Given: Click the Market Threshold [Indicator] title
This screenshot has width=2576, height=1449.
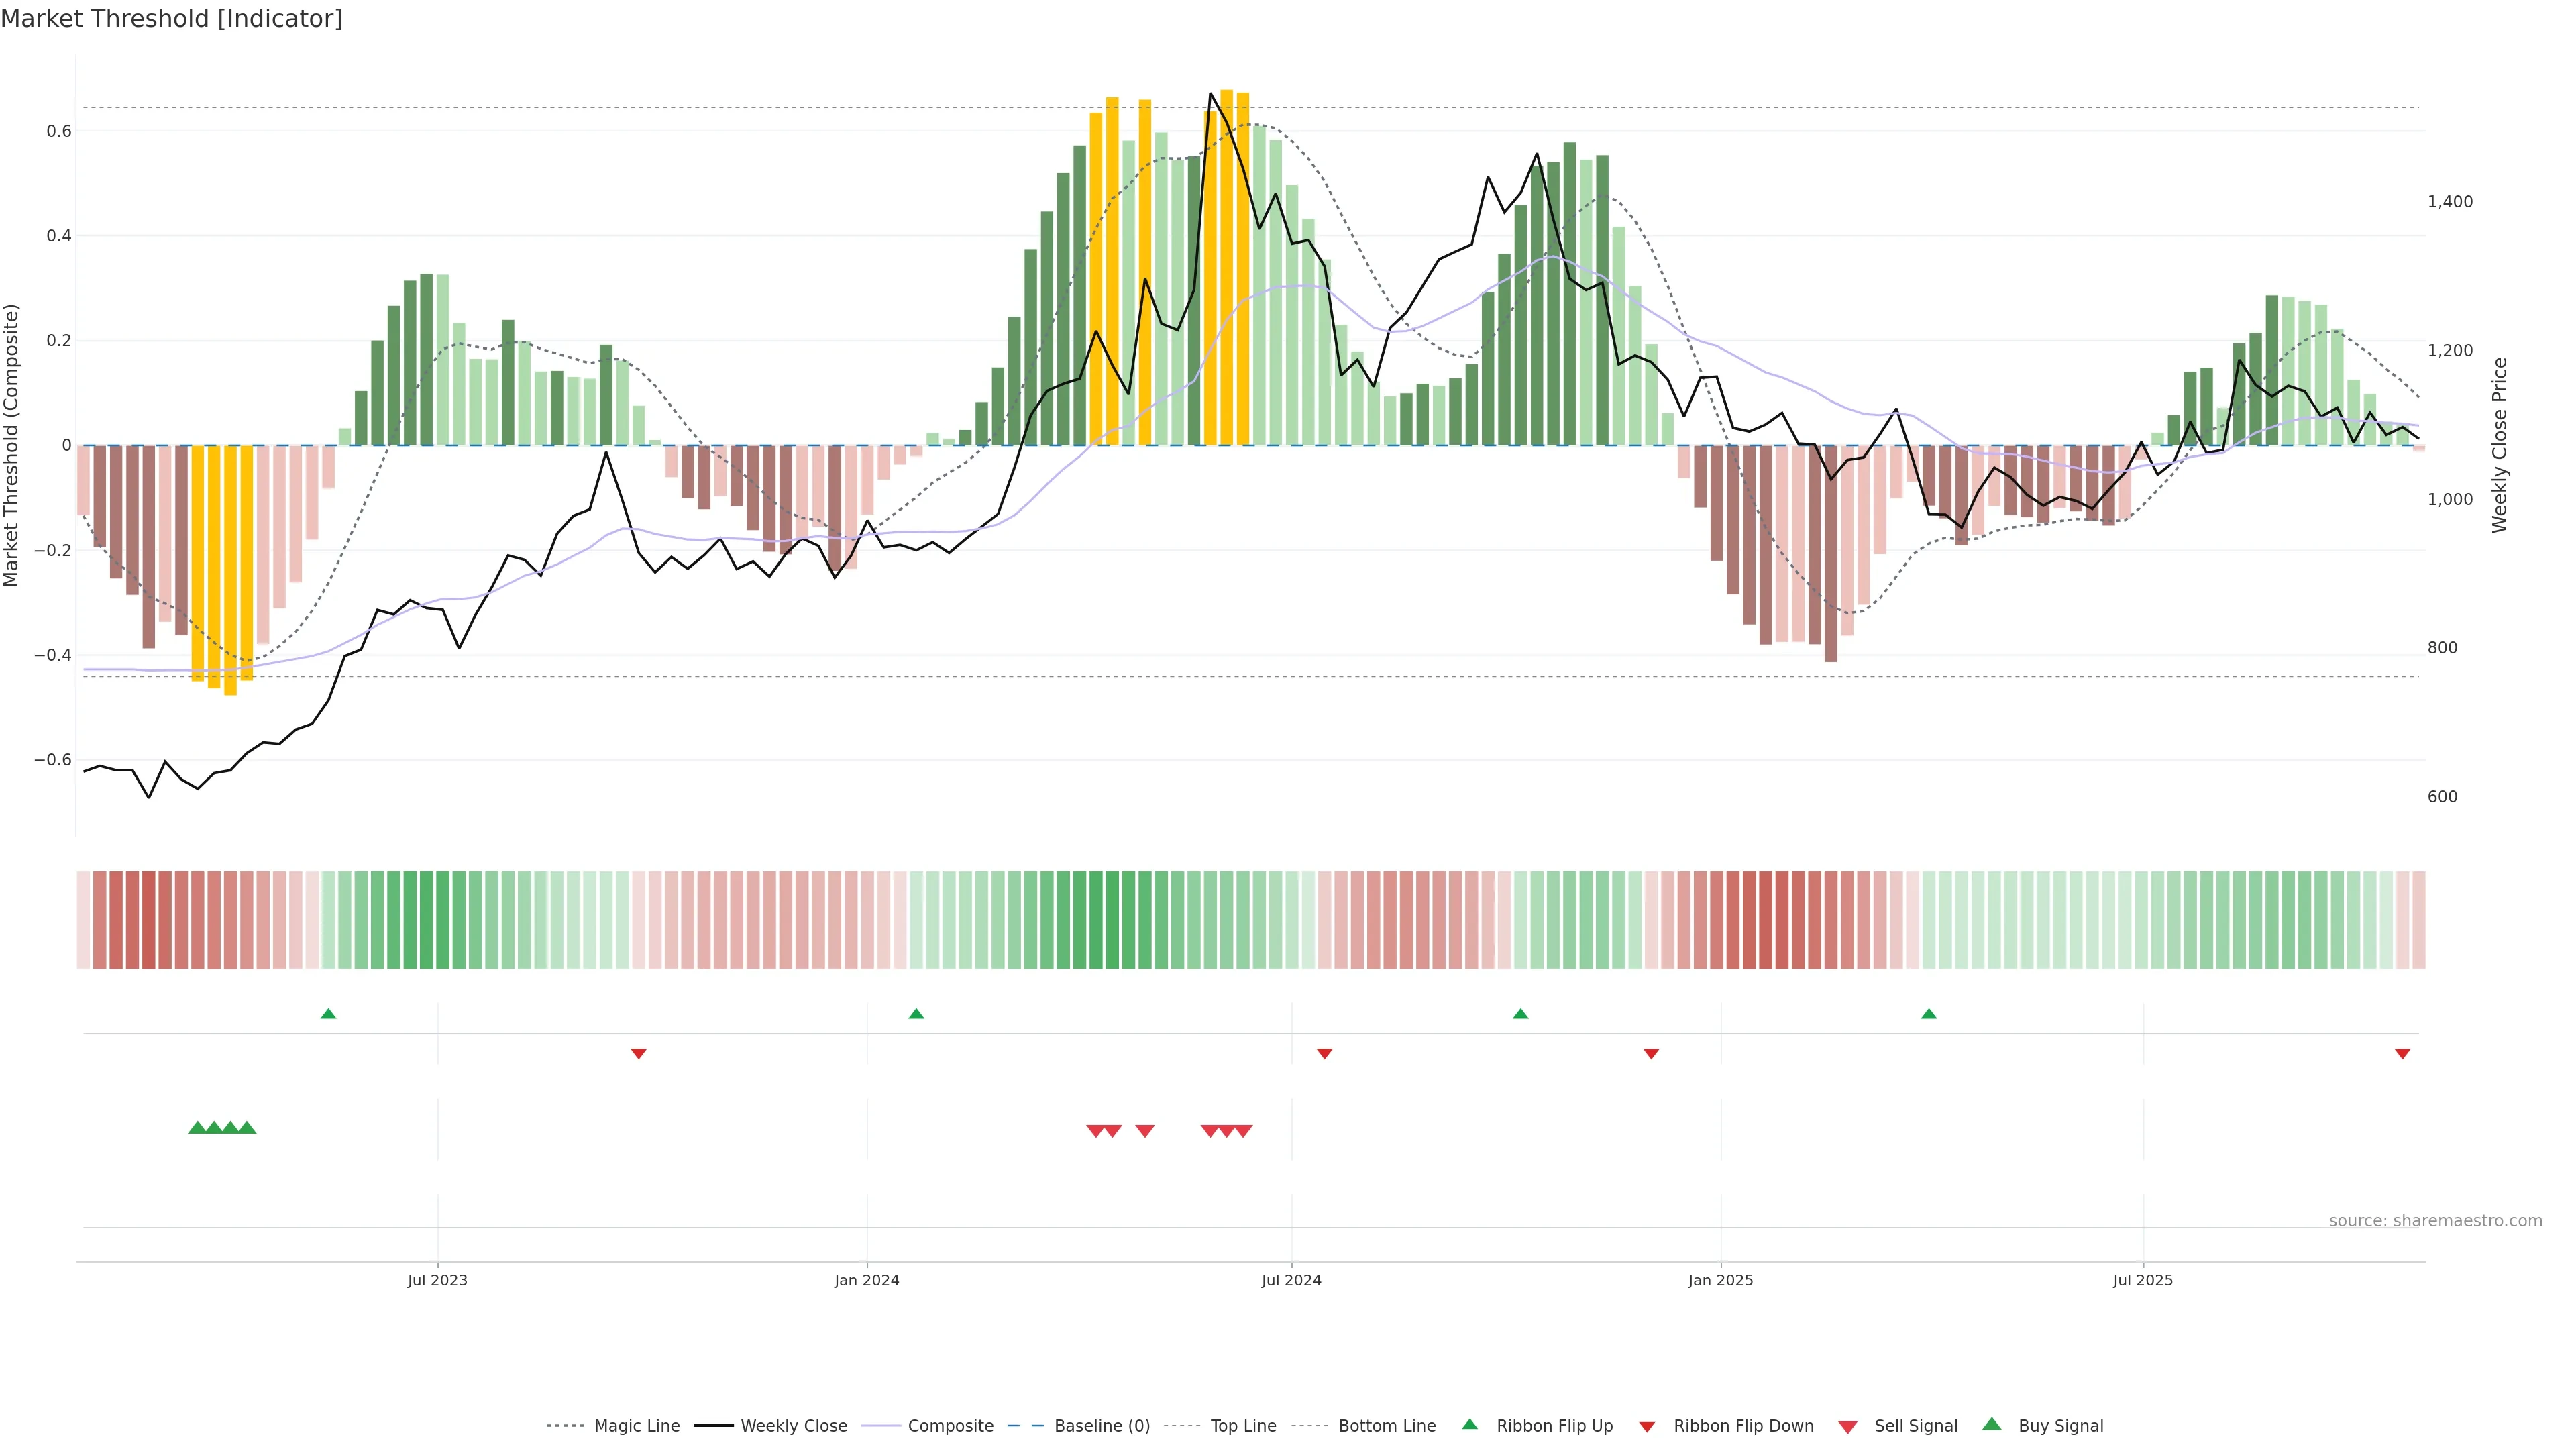Looking at the screenshot, I should [x=171, y=19].
